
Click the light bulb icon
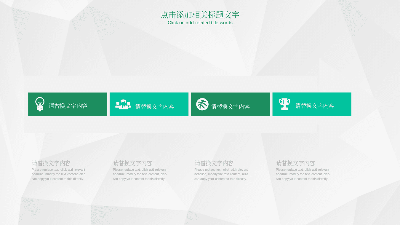[x=40, y=104]
